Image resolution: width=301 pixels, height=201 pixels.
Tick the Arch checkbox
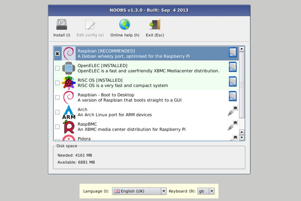57,112
